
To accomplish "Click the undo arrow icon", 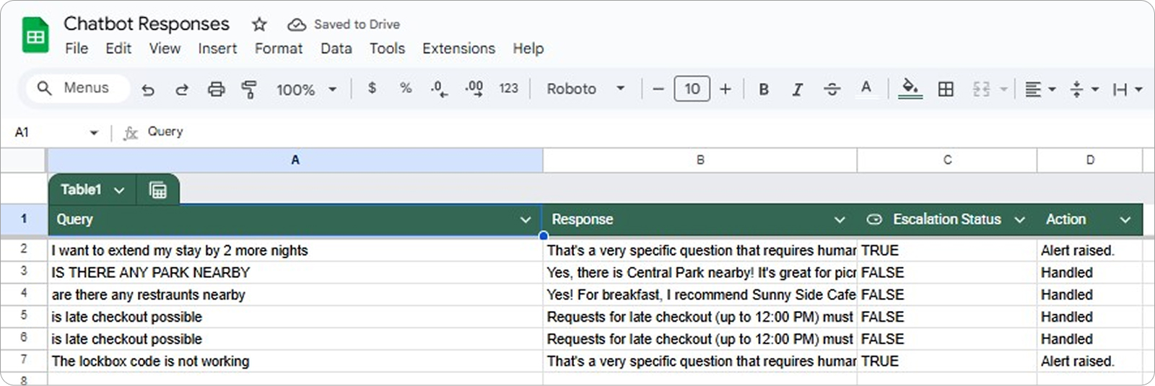I will pyautogui.click(x=148, y=89).
